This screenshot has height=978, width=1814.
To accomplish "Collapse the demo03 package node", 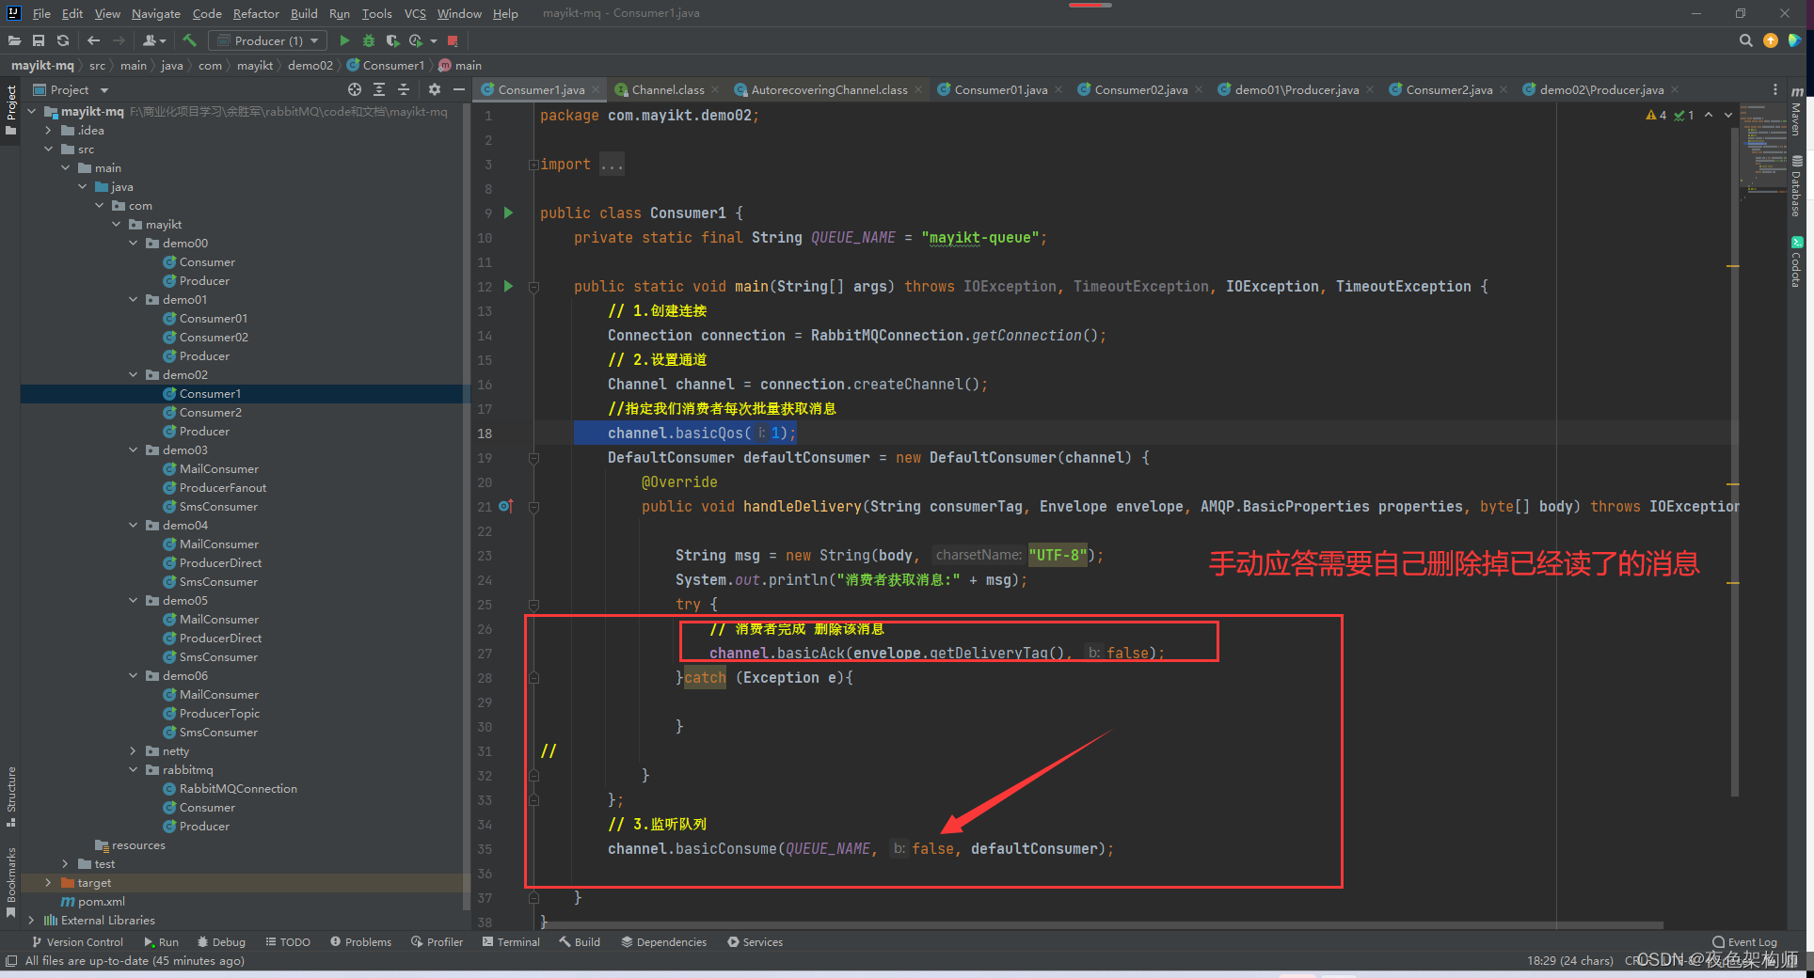I will [134, 450].
